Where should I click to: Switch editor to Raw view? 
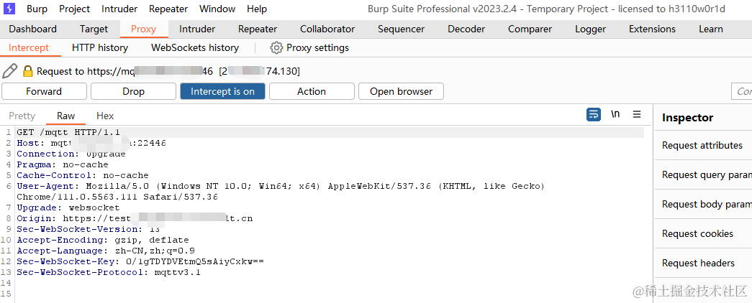click(65, 116)
